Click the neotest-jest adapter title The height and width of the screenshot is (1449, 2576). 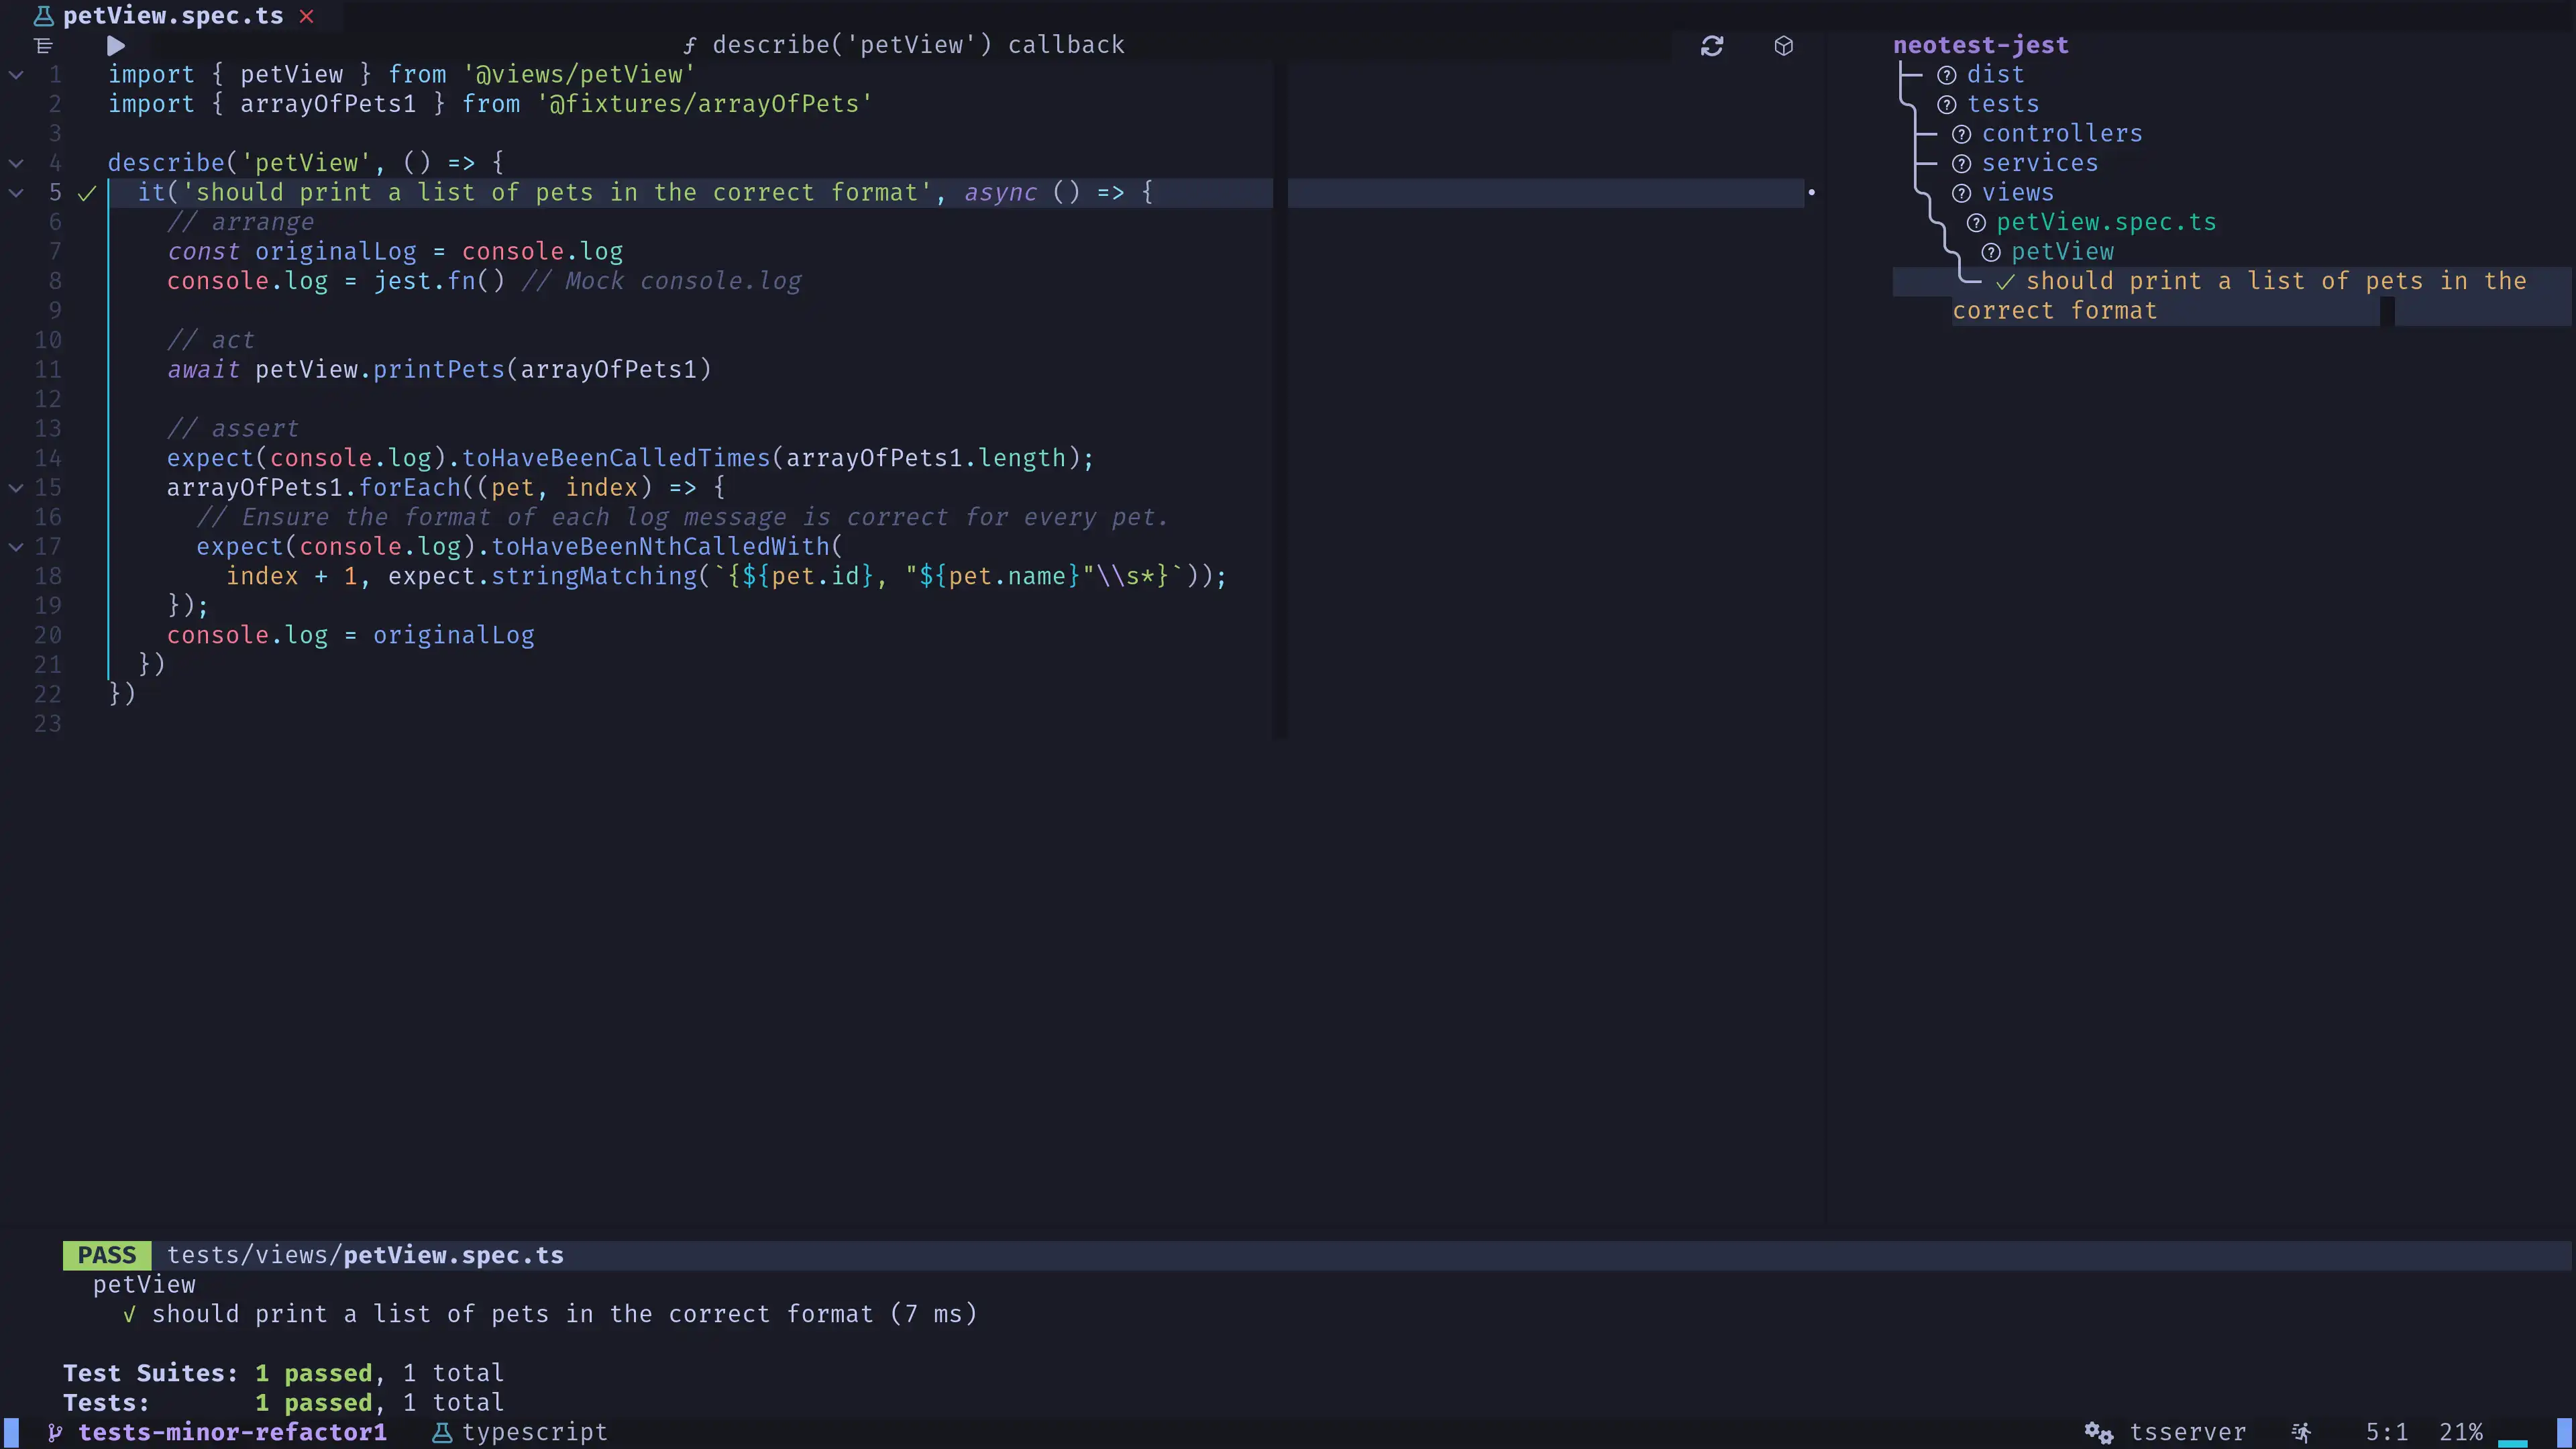[1980, 45]
